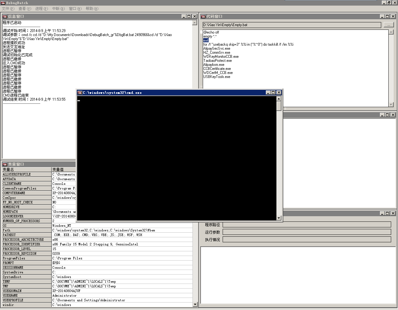The height and width of the screenshot is (310, 398).
Task: Click the cmd.exe window system icon
Action: coord(80,93)
